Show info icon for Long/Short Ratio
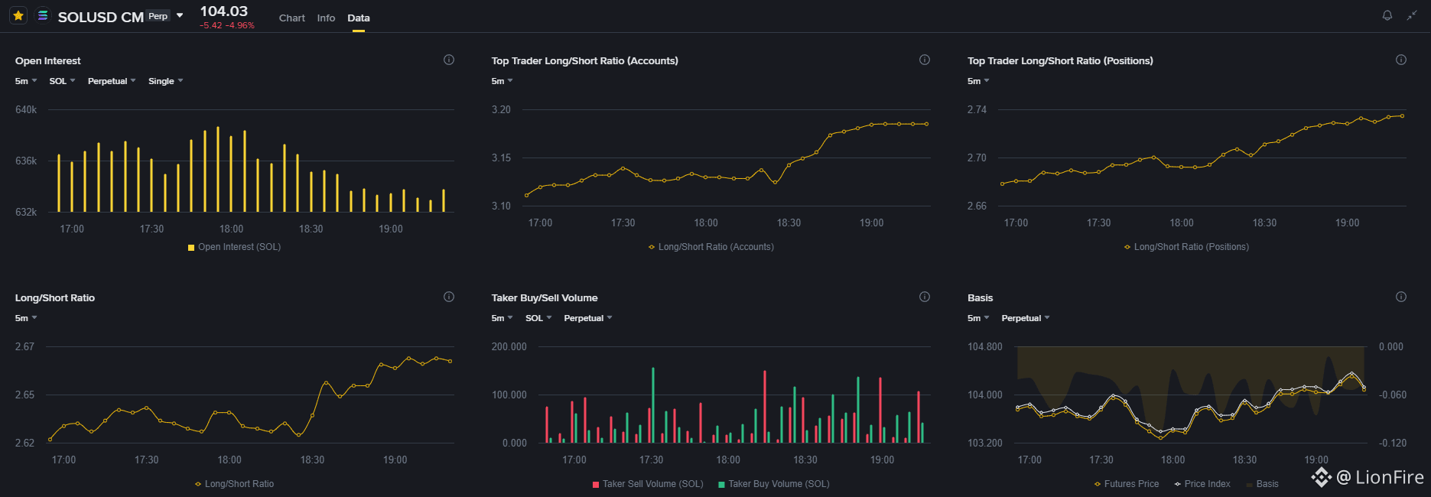The height and width of the screenshot is (497, 1431). pos(449,297)
